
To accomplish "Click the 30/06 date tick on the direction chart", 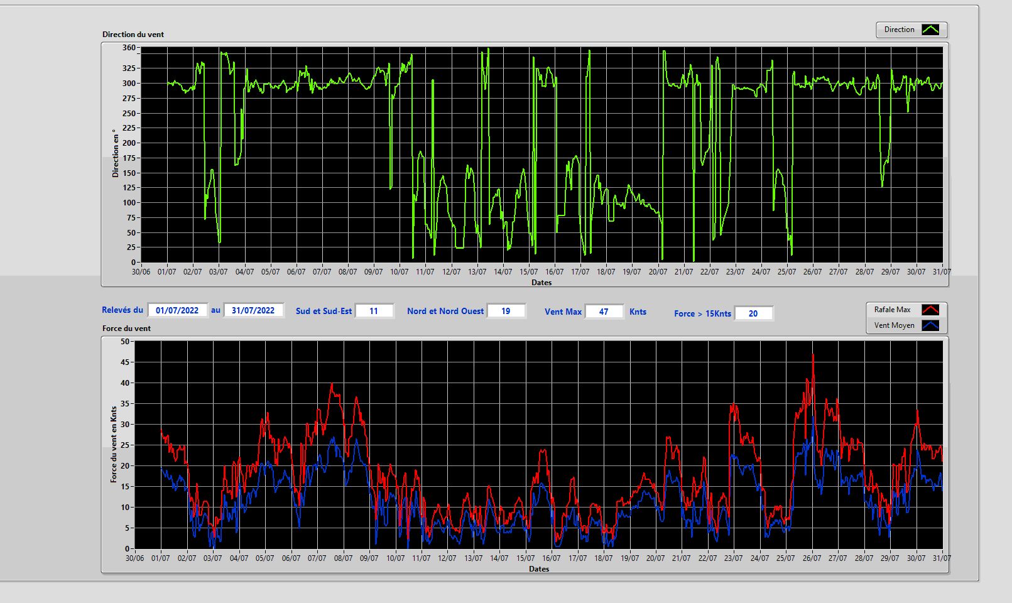I will [x=141, y=272].
